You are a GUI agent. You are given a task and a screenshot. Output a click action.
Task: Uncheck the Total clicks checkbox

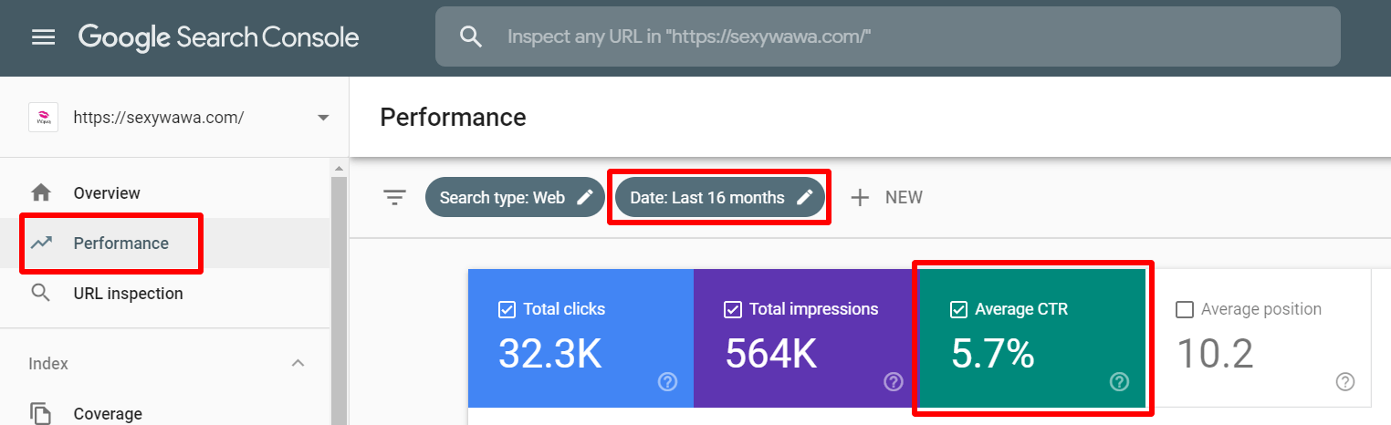click(507, 310)
